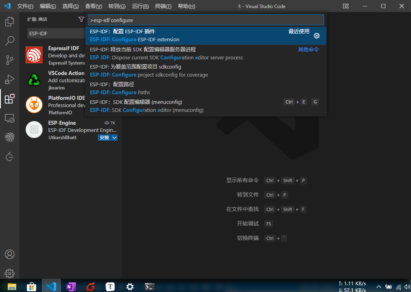Click the volume icon in system tray
Image resolution: width=411 pixels, height=292 pixels.
[407, 287]
